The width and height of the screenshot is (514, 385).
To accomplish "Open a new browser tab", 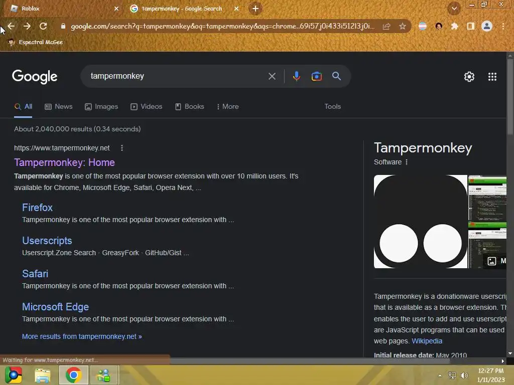I will point(255,9).
